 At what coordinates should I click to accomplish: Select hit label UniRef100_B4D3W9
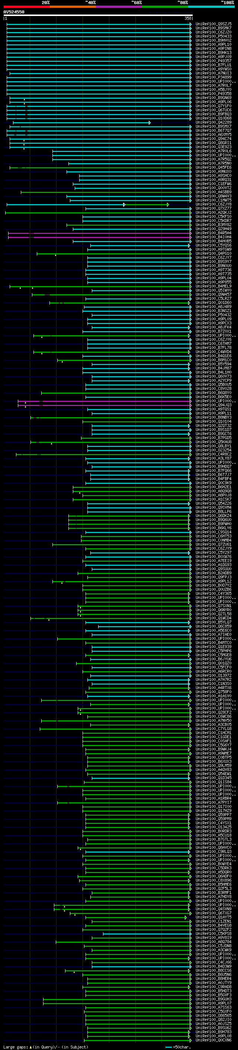pyautogui.click(x=213, y=967)
